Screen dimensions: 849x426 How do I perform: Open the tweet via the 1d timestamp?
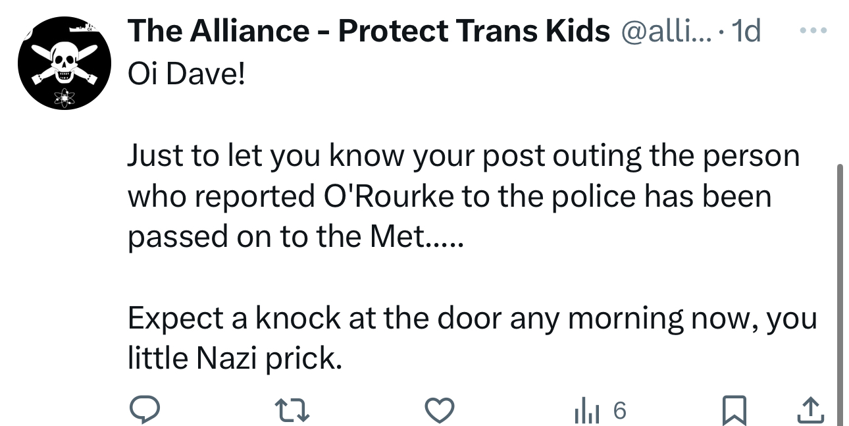click(x=746, y=31)
